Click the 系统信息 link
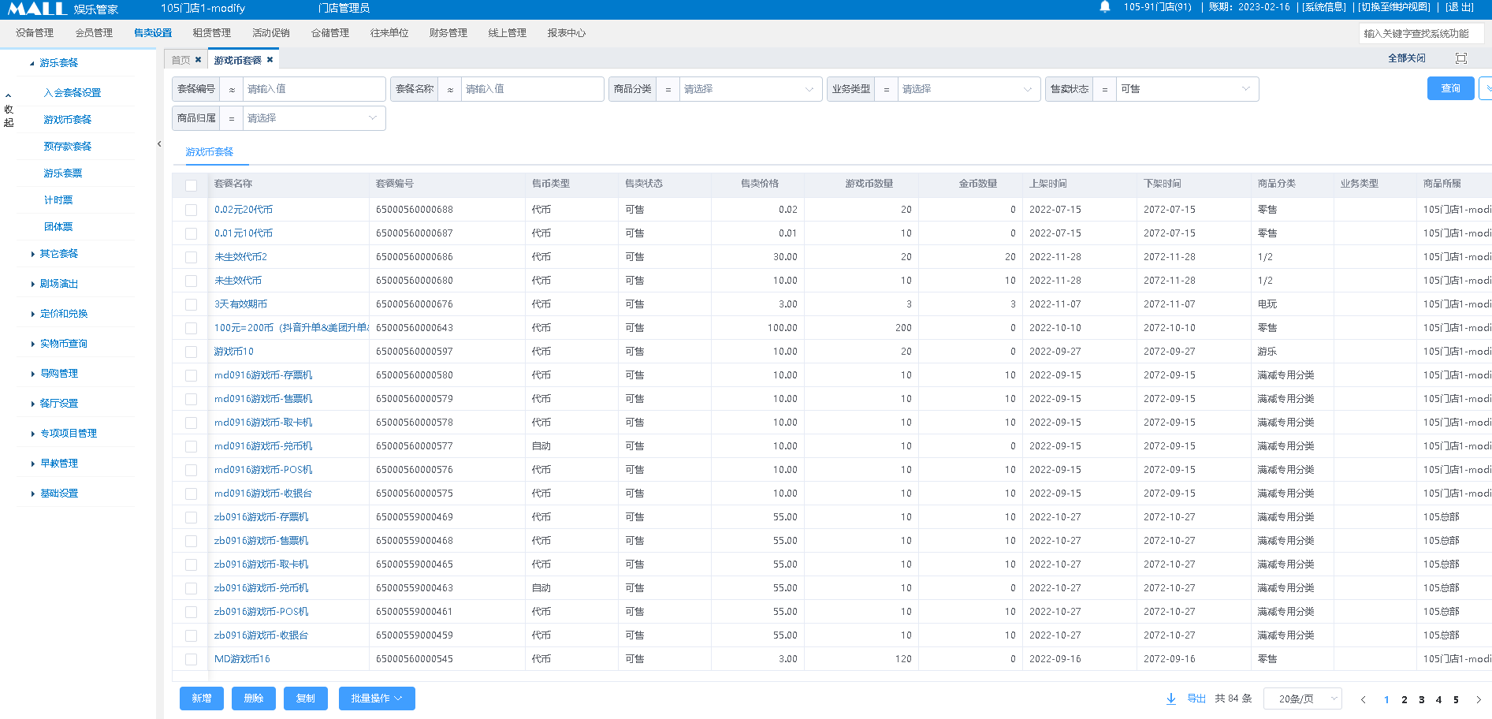Viewport: 1492px width, 719px height. [x=1324, y=7]
